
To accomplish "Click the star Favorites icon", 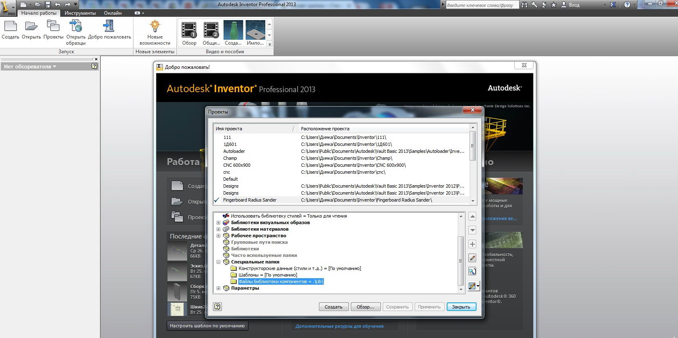I will click(x=554, y=5).
